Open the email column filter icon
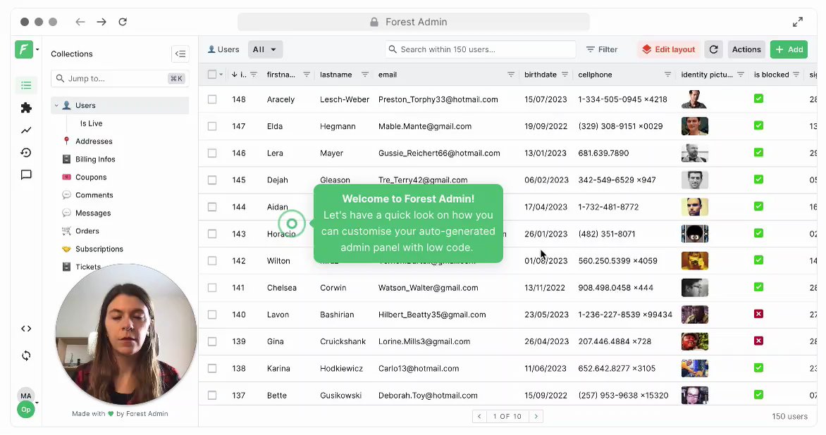 coord(510,75)
